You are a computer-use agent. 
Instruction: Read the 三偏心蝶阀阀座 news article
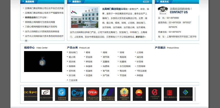tap(41, 27)
